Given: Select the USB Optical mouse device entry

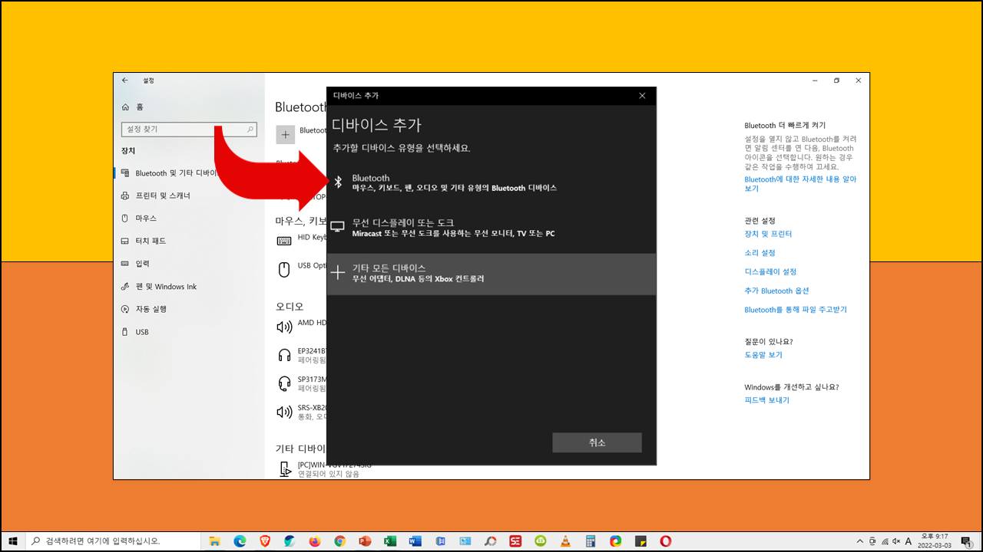Looking at the screenshot, I should pos(301,268).
